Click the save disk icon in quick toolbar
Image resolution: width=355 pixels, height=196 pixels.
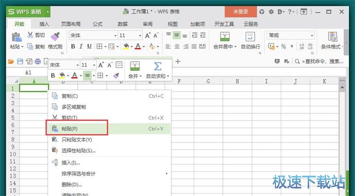[20, 61]
